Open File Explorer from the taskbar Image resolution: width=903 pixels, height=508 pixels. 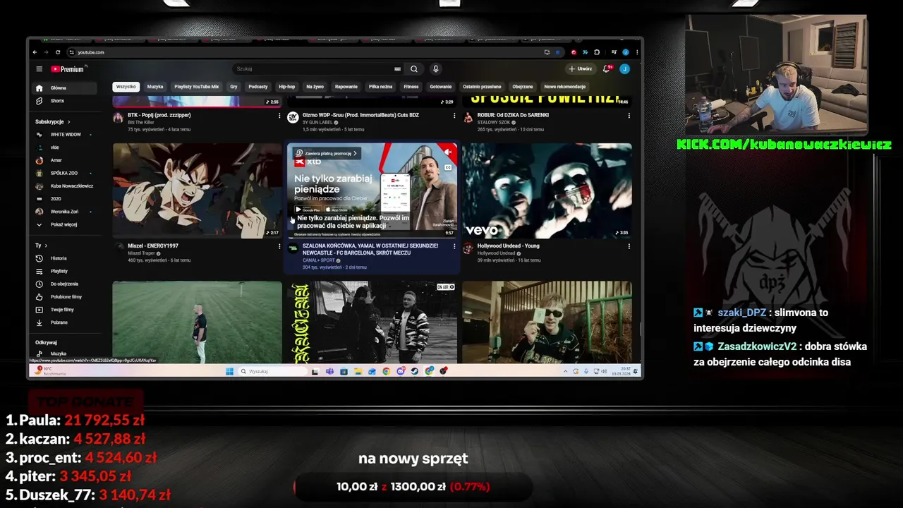(358, 371)
